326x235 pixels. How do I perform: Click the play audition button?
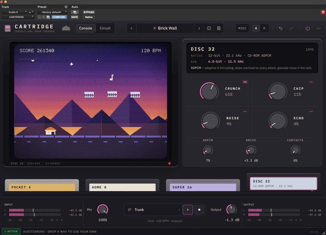click(x=188, y=210)
